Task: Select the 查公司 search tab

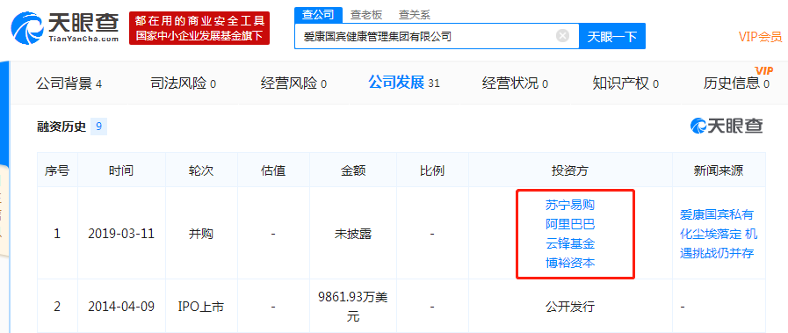Action: tap(318, 15)
